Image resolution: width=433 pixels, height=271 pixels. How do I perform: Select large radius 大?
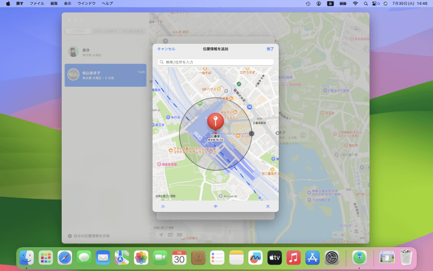267,207
